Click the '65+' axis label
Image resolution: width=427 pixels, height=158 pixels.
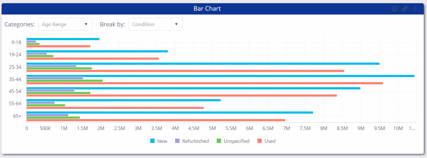pos(17,116)
